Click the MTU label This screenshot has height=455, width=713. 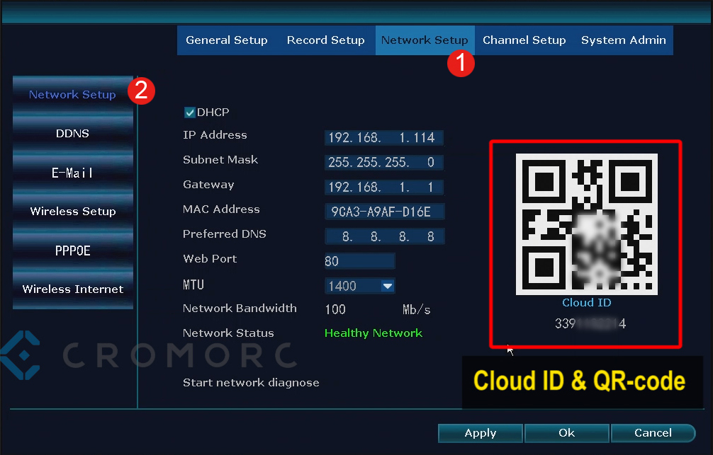pos(193,285)
